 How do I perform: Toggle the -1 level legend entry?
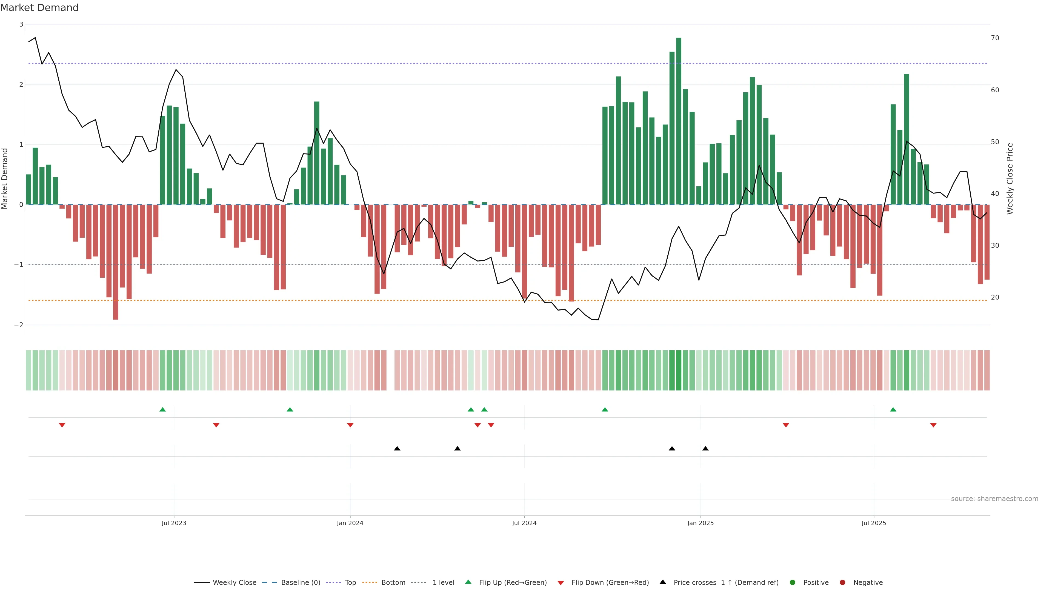tap(442, 582)
